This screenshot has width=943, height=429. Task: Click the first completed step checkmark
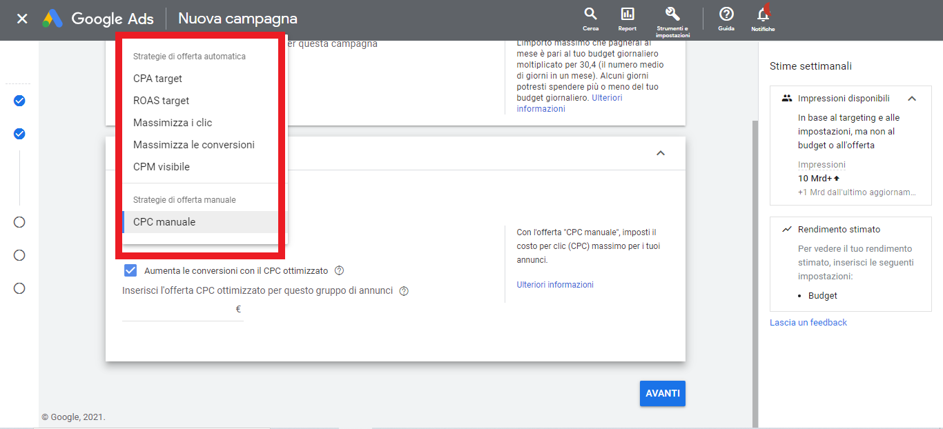tap(19, 101)
